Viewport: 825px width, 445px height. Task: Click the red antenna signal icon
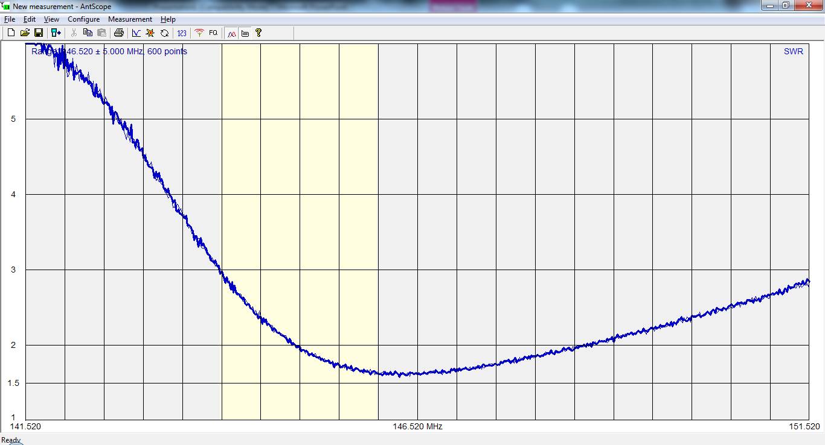pos(199,33)
